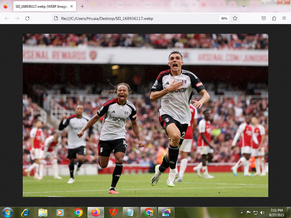Select the SEI_168936117.webp tab
This screenshot has width=291, height=218.
[41, 6]
